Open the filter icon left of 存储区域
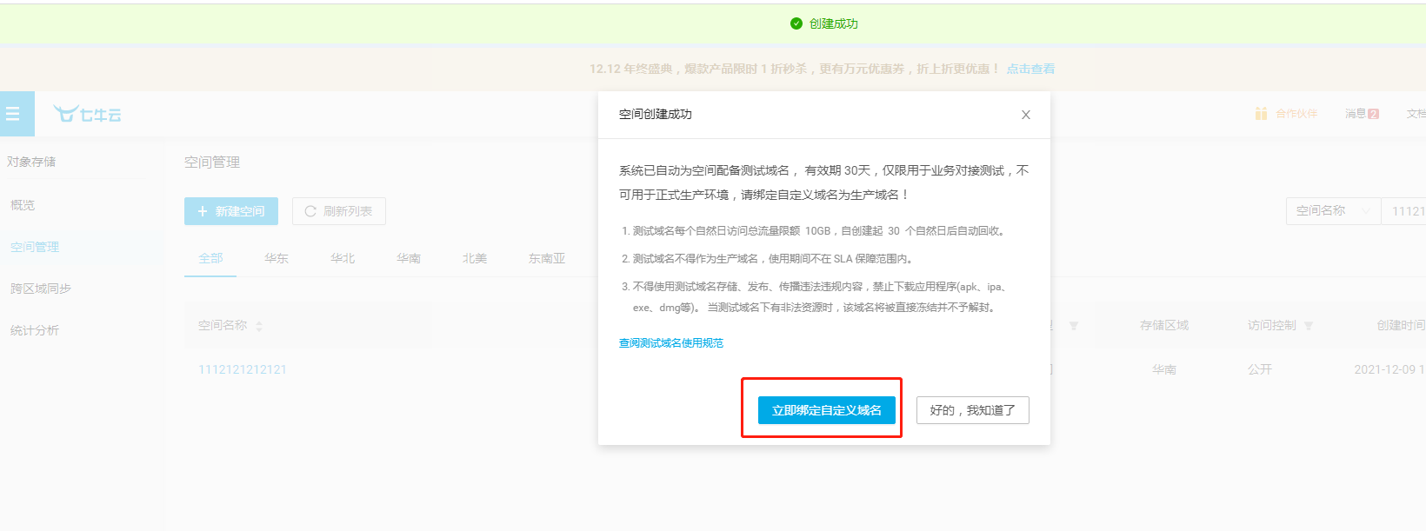The width and height of the screenshot is (1426, 531). (x=1074, y=326)
